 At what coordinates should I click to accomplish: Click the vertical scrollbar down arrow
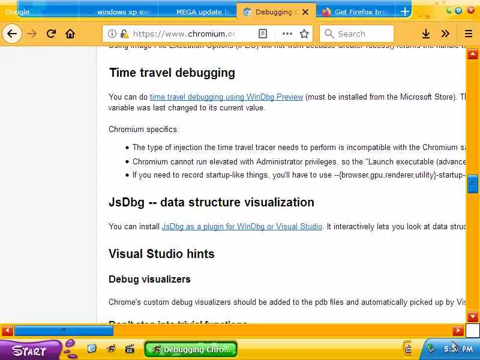tap(473, 316)
